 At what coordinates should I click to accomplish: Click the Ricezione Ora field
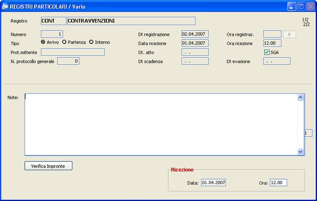tap(278, 183)
